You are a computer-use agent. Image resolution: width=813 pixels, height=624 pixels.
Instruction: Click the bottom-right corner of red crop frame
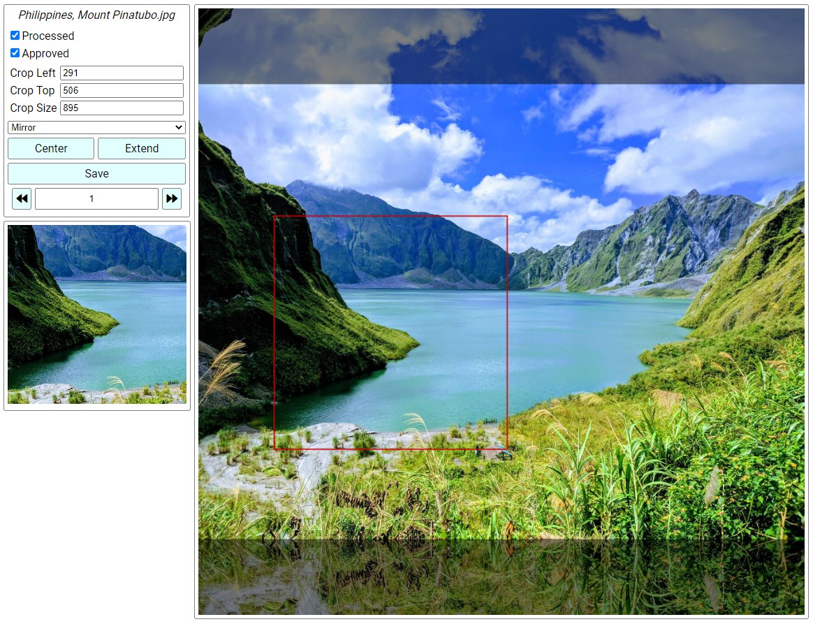pyautogui.click(x=507, y=449)
